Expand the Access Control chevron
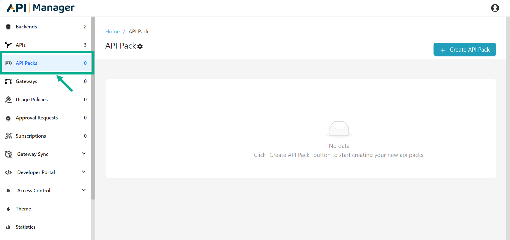Viewport: 510px width, 240px height. point(84,190)
